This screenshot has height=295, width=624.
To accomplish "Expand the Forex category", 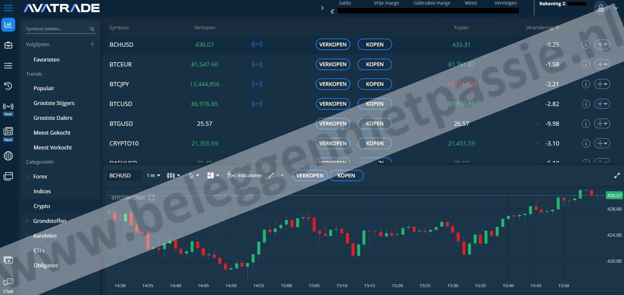I will (27, 176).
